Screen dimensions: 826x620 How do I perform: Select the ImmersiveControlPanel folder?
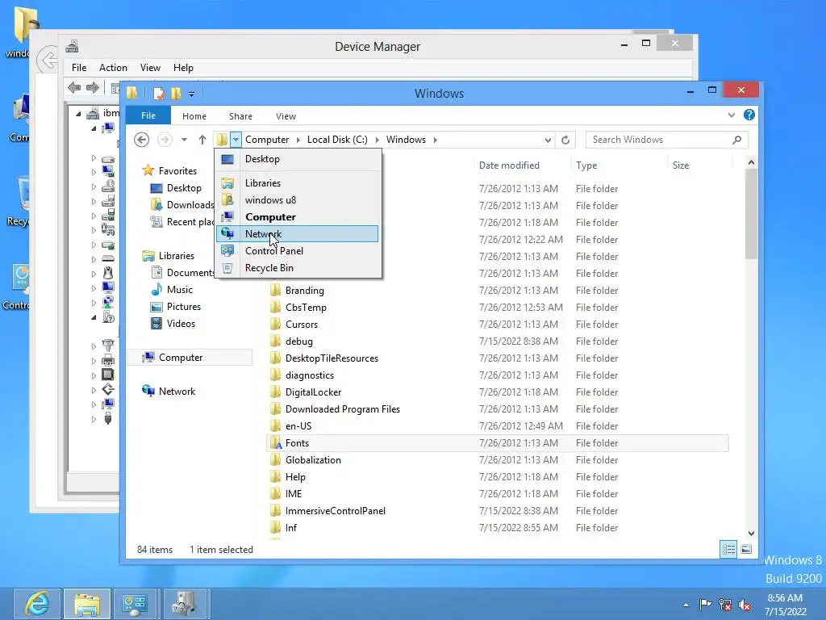pos(335,511)
